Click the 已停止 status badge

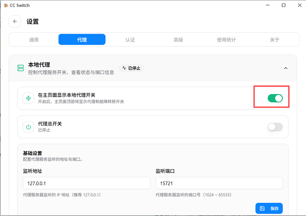[131, 68]
